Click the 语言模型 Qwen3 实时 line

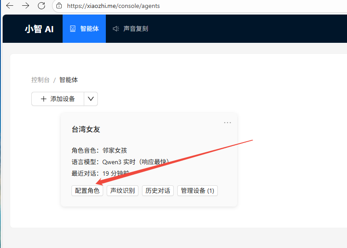[x=120, y=162]
